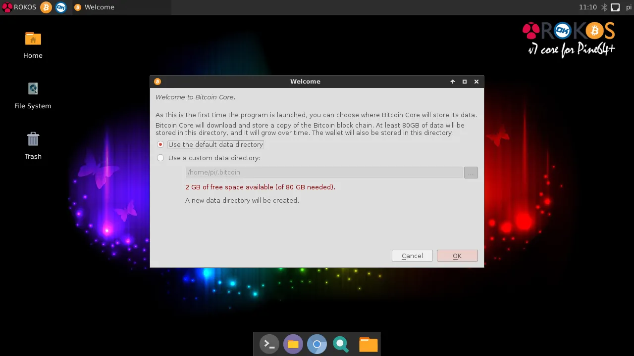Open the terminal from the dock
Screen dimensions: 634x356
(x=269, y=344)
